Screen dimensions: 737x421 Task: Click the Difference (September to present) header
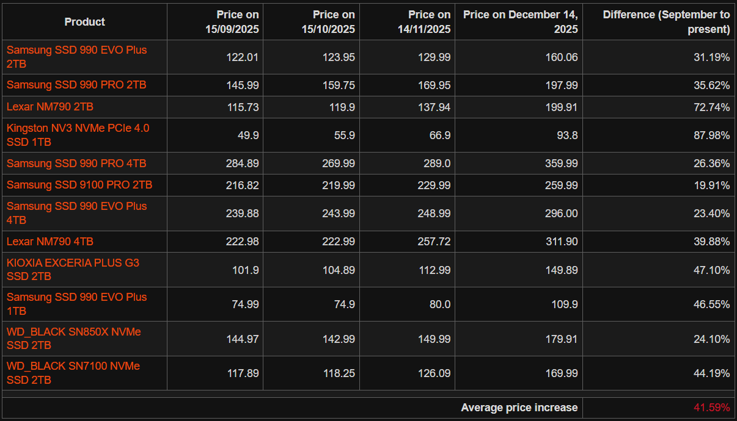pos(666,22)
